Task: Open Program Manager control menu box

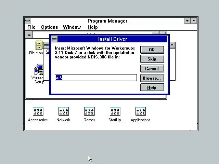Action: coord(28,21)
